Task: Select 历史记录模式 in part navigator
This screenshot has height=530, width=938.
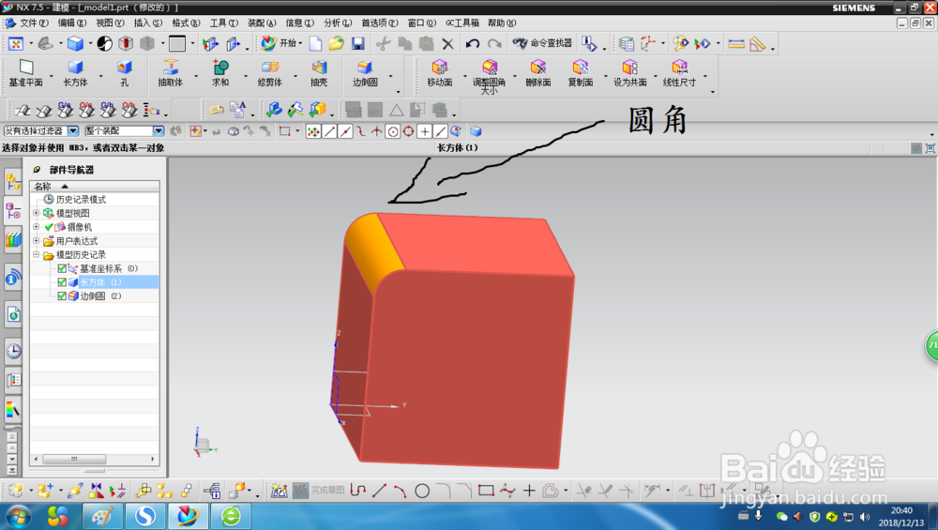Action: [x=81, y=199]
